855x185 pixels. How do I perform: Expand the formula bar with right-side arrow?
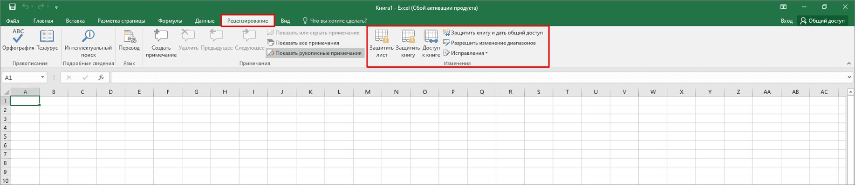(849, 77)
